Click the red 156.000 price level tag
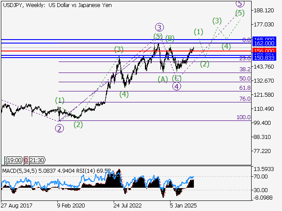The image size is (282, 211). (264, 51)
